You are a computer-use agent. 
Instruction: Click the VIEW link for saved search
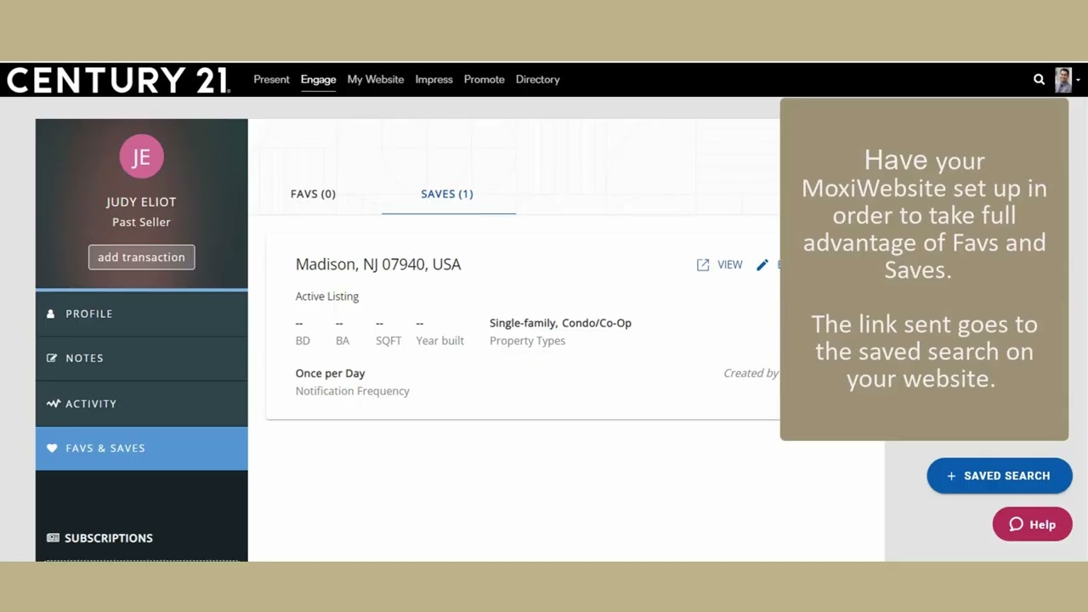click(x=729, y=264)
